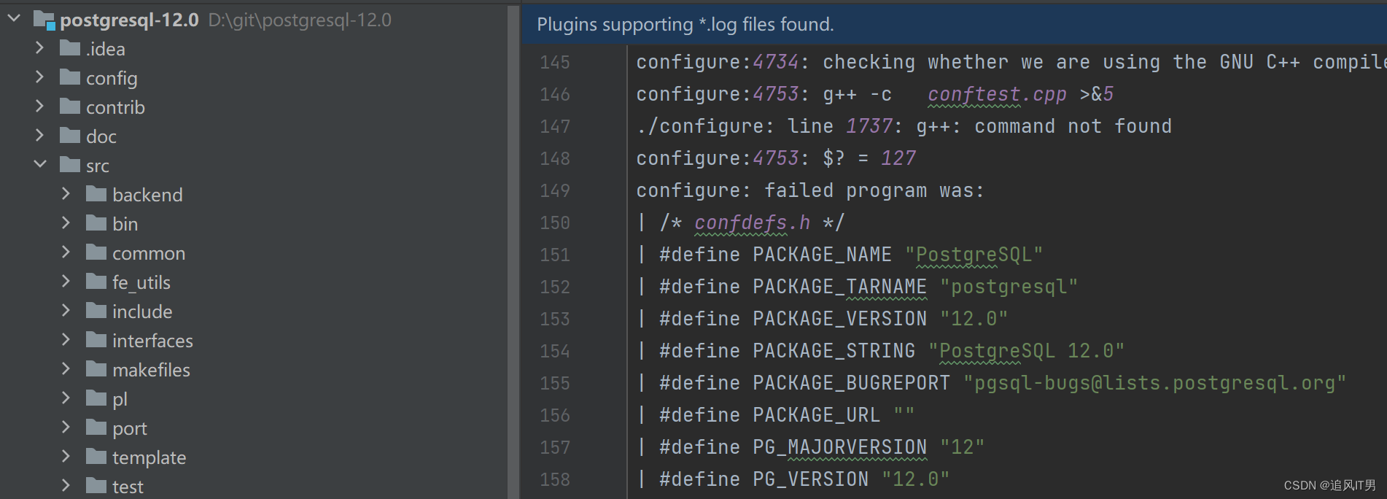Screen dimensions: 1387x499
Task: Select the makefiles tree item label
Action: click(x=151, y=370)
